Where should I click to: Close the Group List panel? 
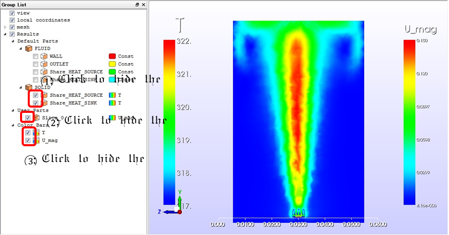click(x=143, y=4)
